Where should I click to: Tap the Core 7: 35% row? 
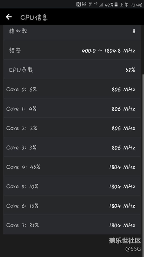pos(72,225)
